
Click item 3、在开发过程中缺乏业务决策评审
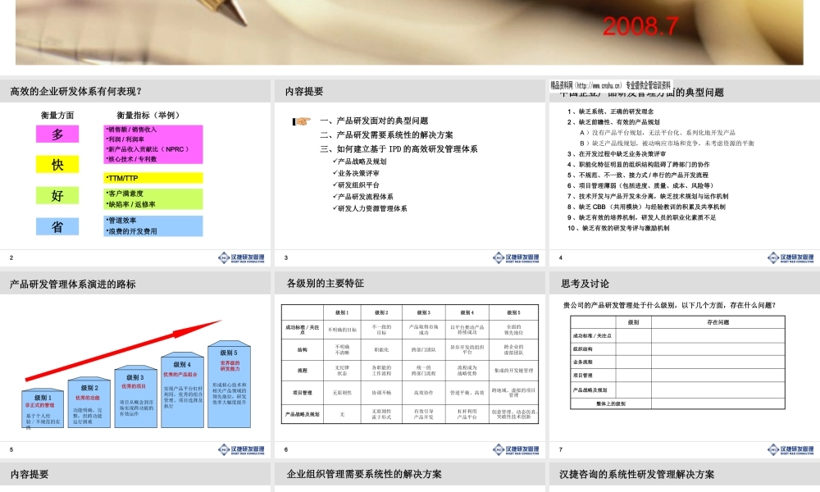(x=617, y=153)
